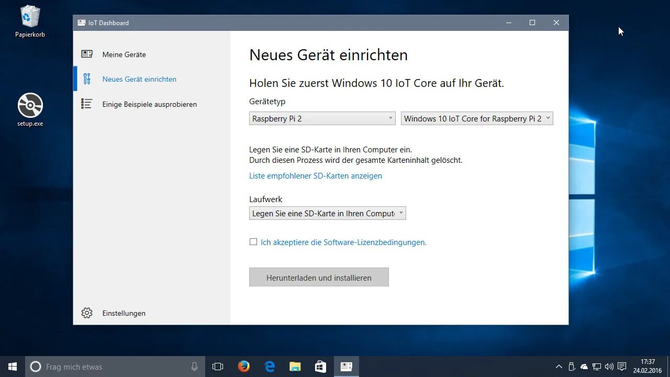Open Liste empfohlener SD-Karten anzeigen link
The width and height of the screenshot is (670, 377).
(x=316, y=176)
